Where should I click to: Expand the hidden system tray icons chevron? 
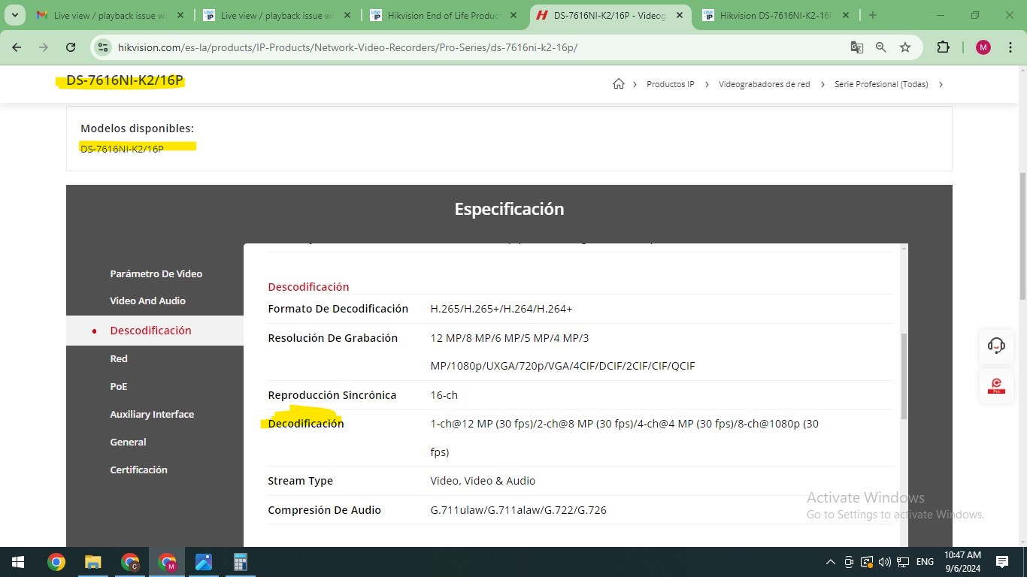coord(830,562)
